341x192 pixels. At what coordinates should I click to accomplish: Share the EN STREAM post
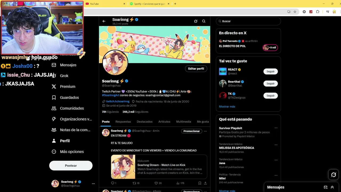tap(205, 183)
